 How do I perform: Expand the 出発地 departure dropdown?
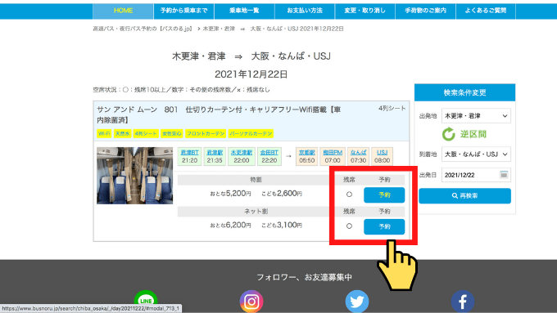[476, 116]
